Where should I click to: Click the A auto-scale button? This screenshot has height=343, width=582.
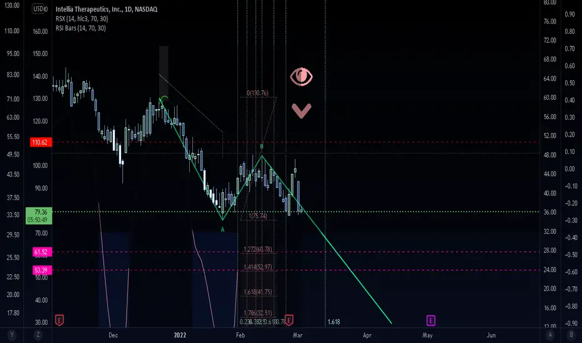tap(550, 335)
